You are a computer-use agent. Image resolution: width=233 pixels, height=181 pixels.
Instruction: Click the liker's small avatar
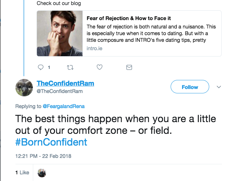42,173
